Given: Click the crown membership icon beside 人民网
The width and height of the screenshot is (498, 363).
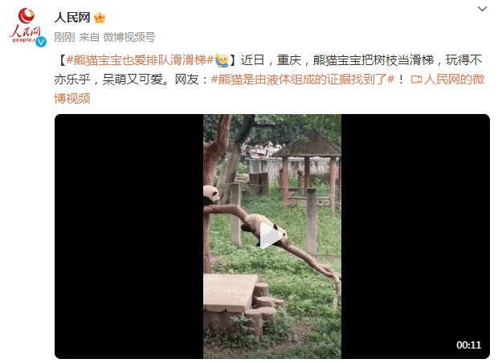Looking at the screenshot, I should [x=100, y=18].
